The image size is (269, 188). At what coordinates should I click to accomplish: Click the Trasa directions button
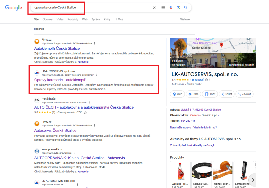[x=193, y=94]
